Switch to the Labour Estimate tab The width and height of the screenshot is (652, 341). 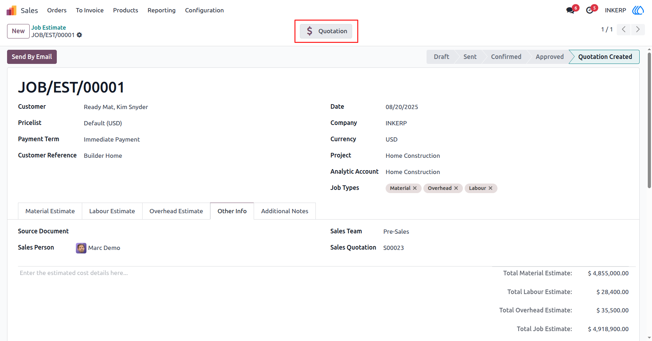(x=112, y=211)
